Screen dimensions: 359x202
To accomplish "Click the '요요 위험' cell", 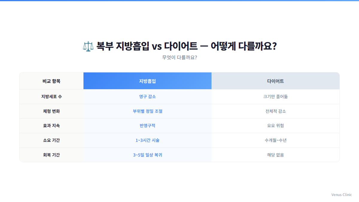I will point(276,126).
